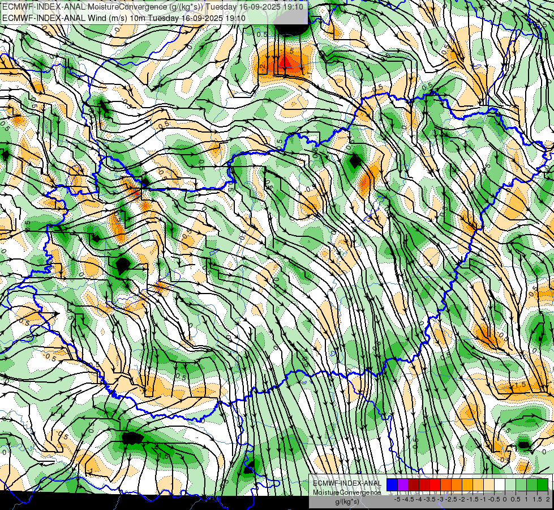Click the blue swatch in the legend
Screen dimensions: 554x510
click(392, 485)
